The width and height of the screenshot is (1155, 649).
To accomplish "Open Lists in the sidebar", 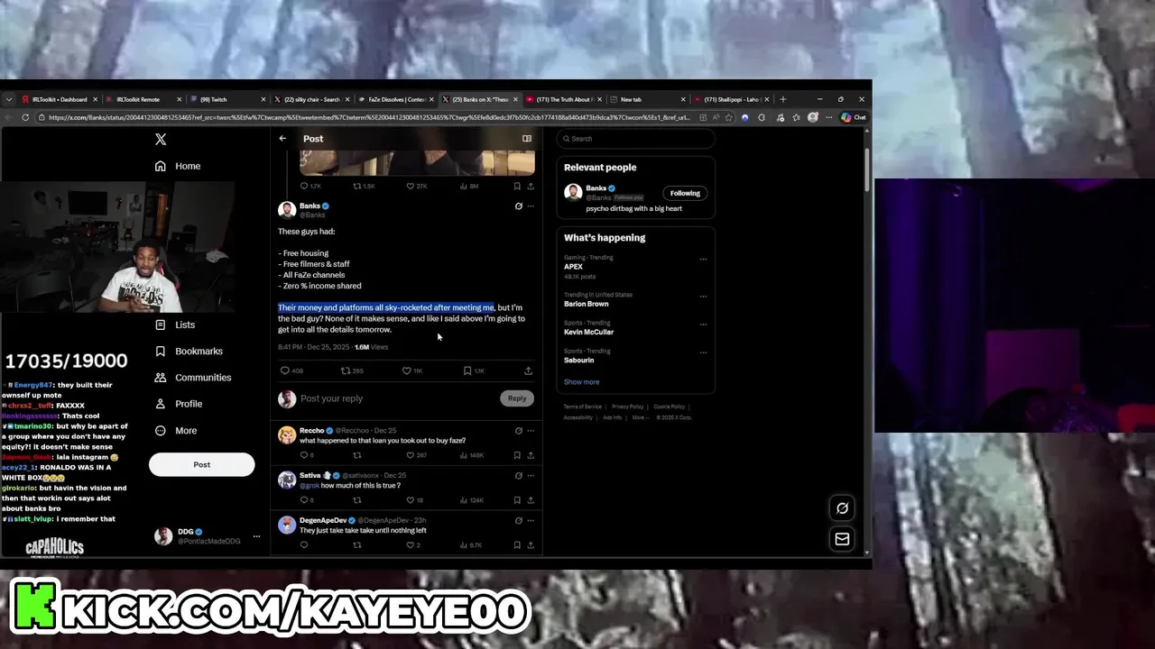I will coord(175,324).
